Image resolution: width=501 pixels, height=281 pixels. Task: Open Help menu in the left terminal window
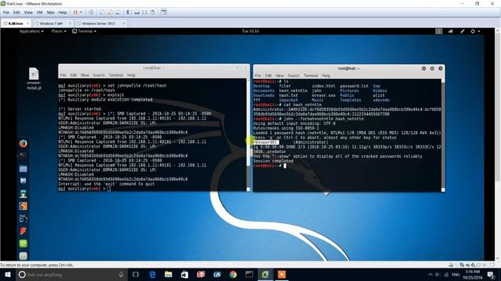pos(132,75)
